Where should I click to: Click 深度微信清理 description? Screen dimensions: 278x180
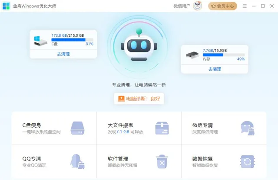pos(205,132)
